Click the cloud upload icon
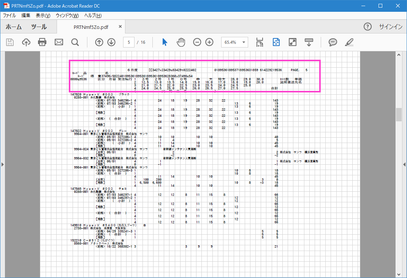This screenshot has height=278, width=407. 26,42
